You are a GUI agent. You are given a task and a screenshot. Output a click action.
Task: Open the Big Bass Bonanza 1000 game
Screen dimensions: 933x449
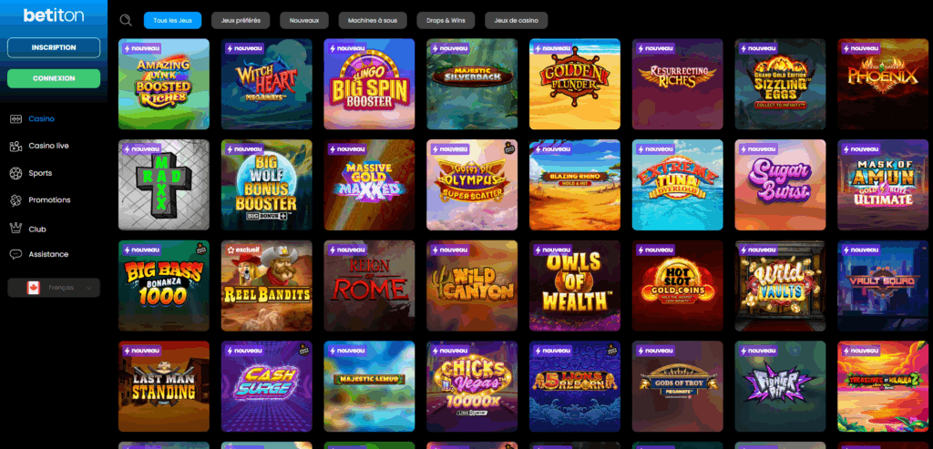[x=164, y=285]
